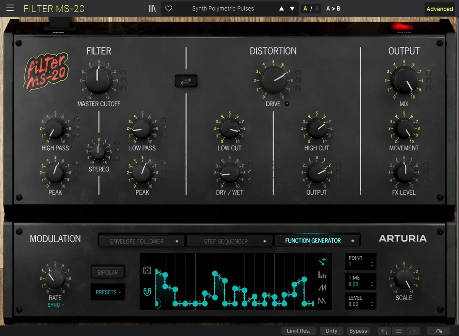Toggle the Function Generator on/off dot
The image size is (459, 336).
pos(353,241)
